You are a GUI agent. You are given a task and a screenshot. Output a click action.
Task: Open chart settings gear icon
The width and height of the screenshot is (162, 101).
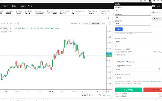(x=18, y=23)
